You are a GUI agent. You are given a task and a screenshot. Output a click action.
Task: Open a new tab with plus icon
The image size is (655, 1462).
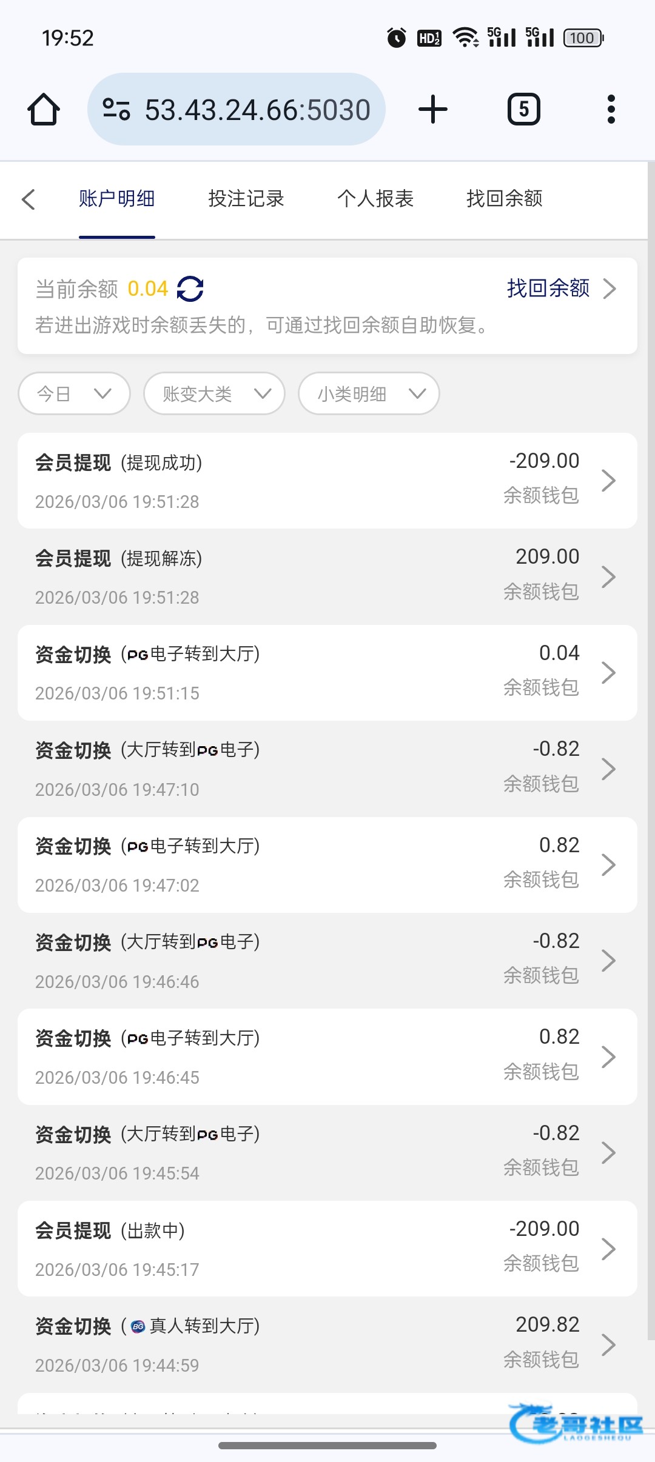(x=433, y=110)
